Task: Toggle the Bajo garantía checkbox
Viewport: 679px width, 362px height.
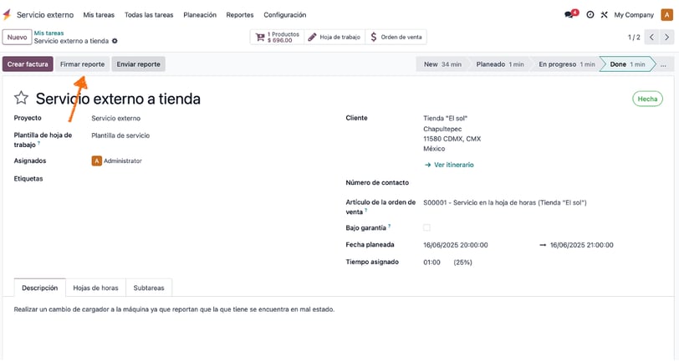Action: click(x=426, y=227)
